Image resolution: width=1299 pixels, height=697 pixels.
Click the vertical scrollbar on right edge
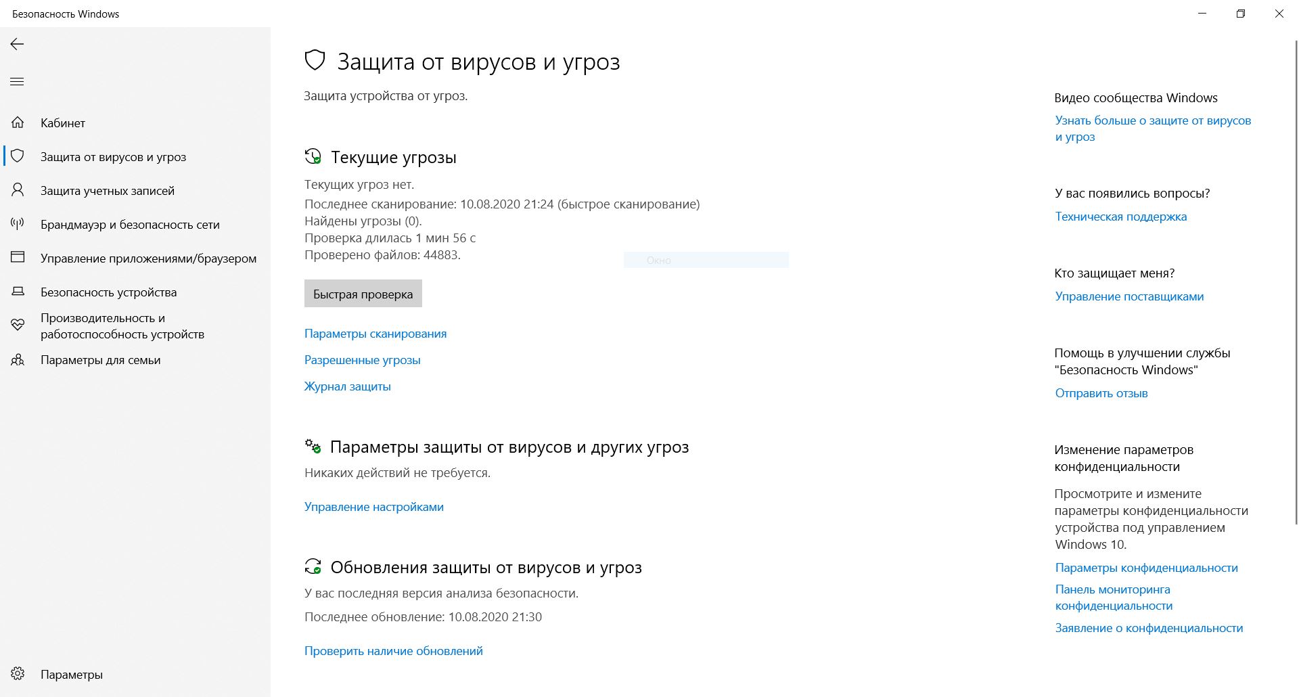coord(1296,281)
